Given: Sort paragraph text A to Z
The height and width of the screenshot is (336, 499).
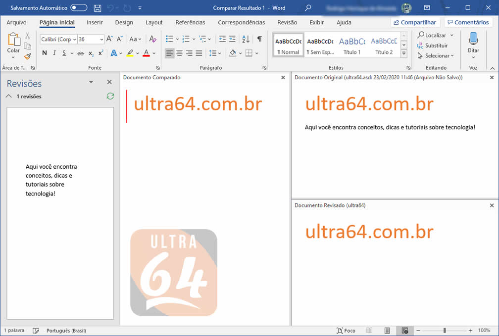Looking at the screenshot, I should click(246, 39).
